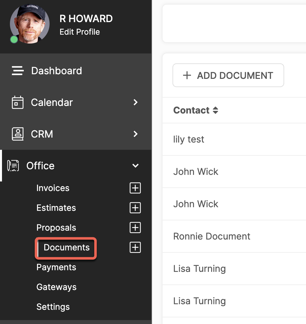Viewport: 306px width, 324px height.
Task: Open Gateways in the Office submenu
Action: click(x=57, y=287)
